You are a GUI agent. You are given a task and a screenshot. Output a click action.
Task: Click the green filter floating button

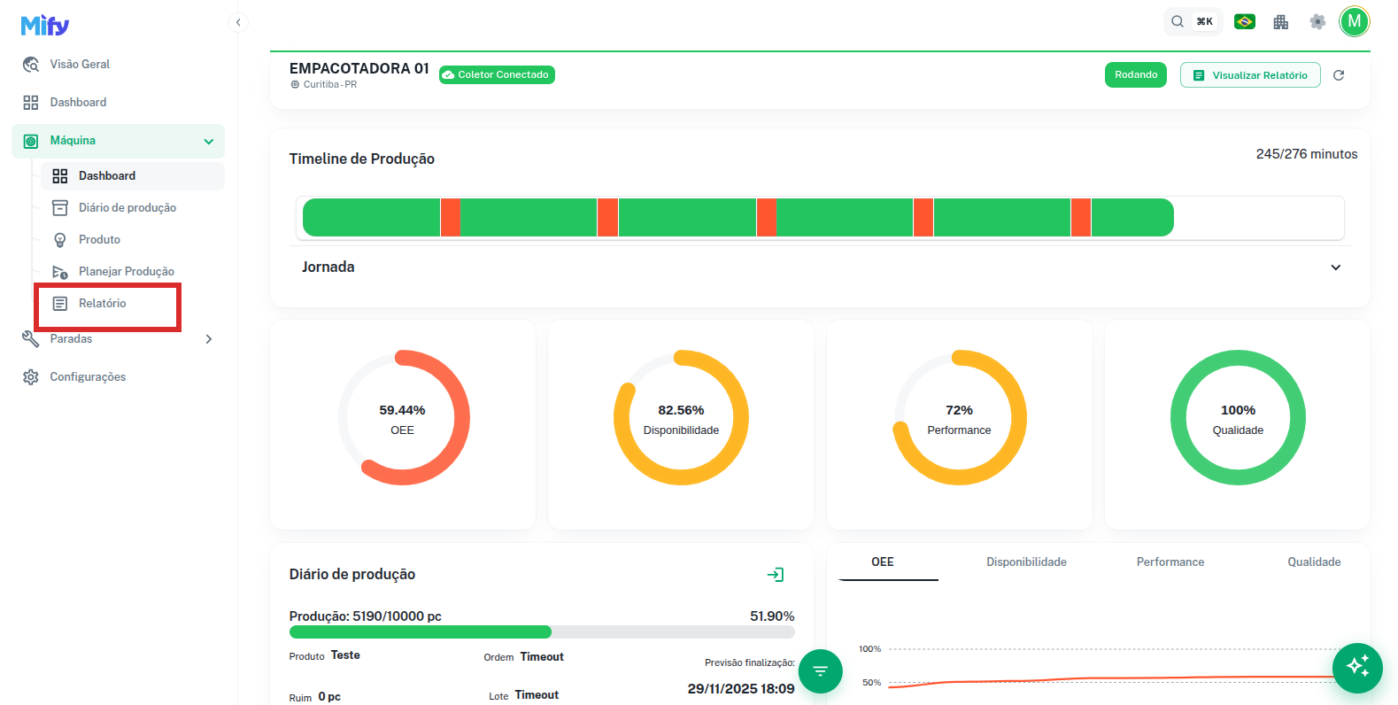pyautogui.click(x=820, y=670)
